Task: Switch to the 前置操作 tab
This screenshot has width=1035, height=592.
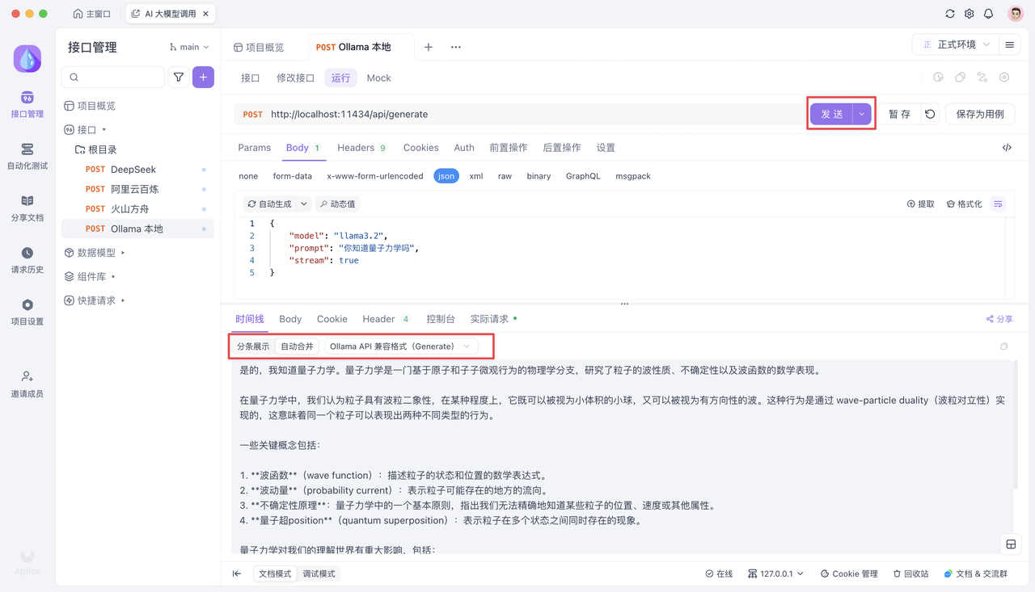Action: [x=509, y=148]
